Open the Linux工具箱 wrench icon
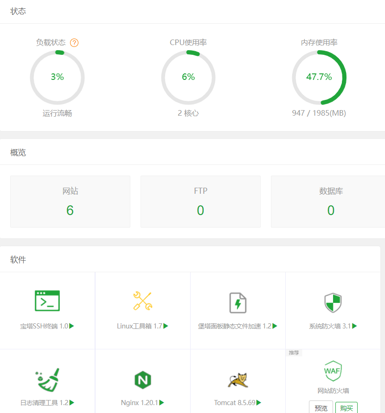Screen dimensions: 385x413 142,301
